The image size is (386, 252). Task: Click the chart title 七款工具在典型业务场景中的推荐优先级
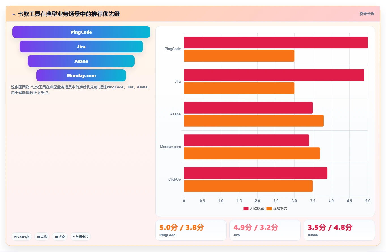(x=69, y=14)
